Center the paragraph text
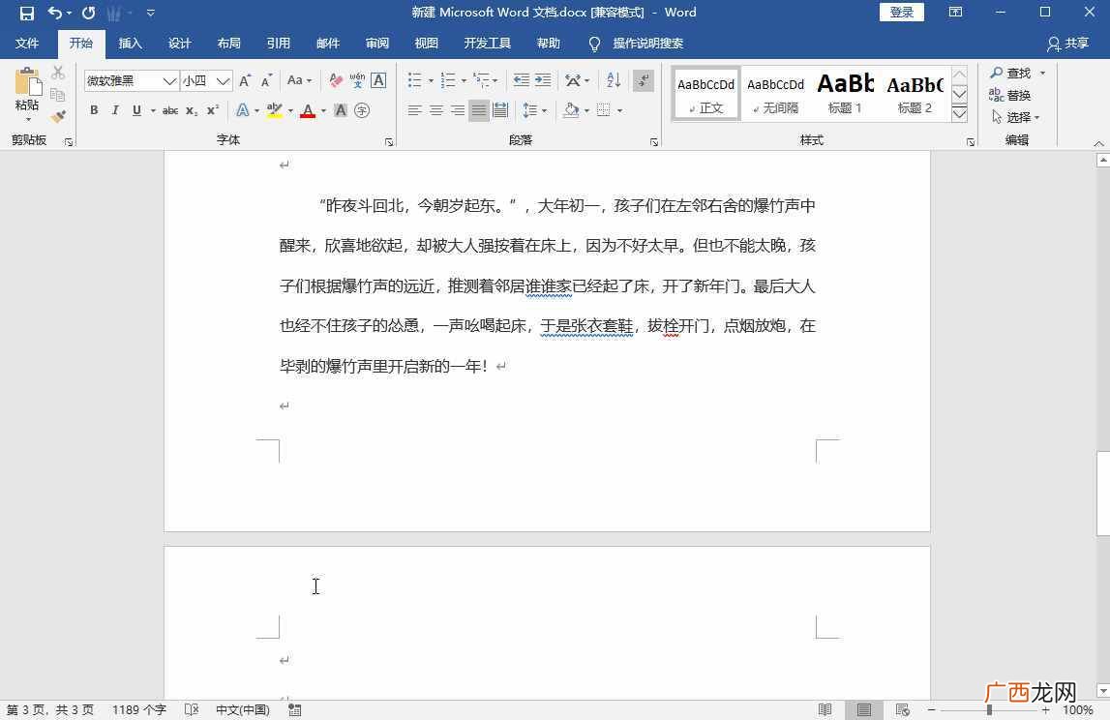The width and height of the screenshot is (1110, 720). click(x=436, y=110)
